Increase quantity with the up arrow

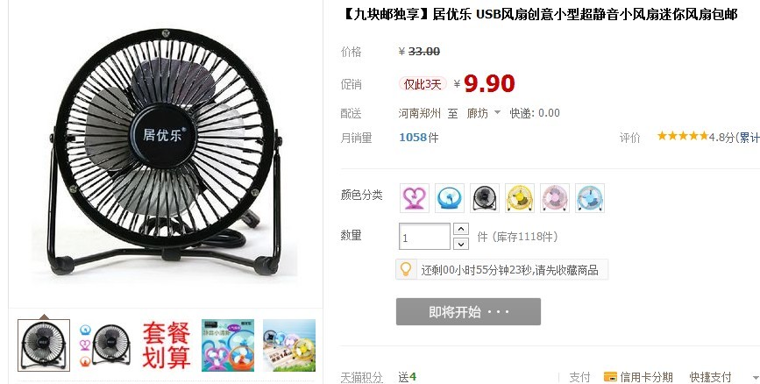(460, 229)
